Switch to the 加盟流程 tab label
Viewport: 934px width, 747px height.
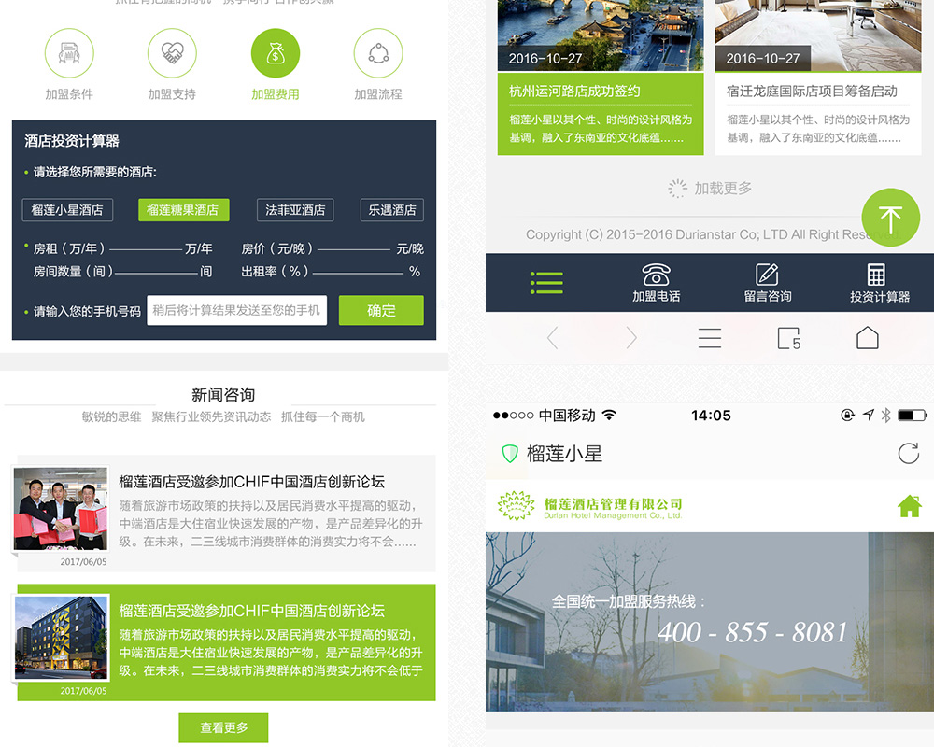[378, 94]
